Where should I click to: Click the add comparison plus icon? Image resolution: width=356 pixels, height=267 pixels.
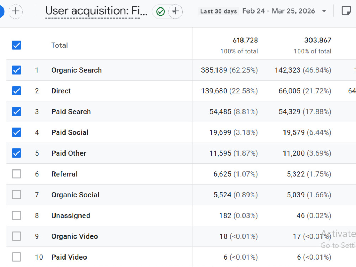pos(16,11)
